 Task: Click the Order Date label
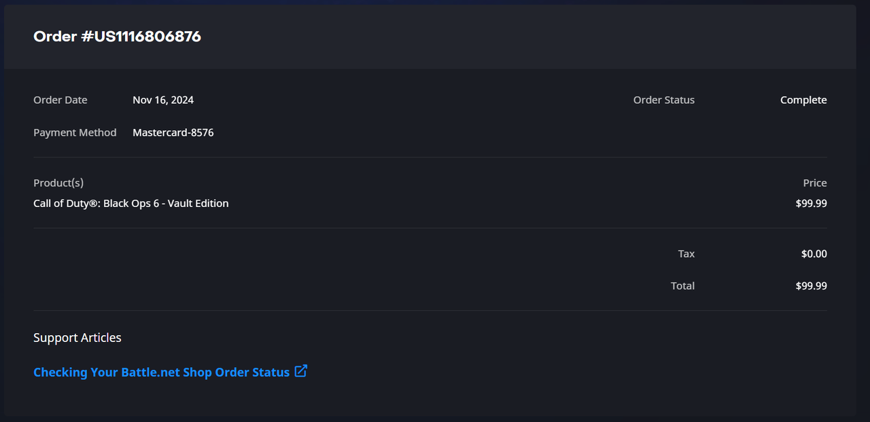point(60,100)
